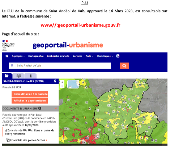Switch to the layers stack tab
170x147 pixels.
click(19, 76)
